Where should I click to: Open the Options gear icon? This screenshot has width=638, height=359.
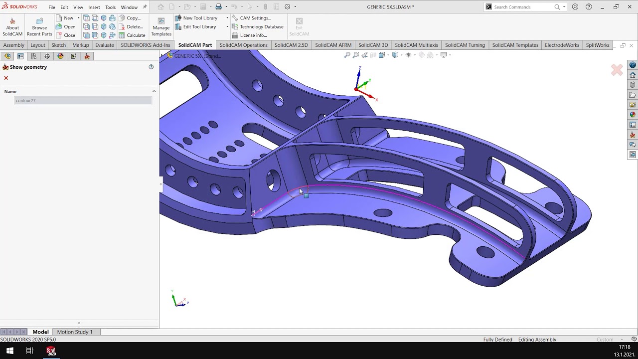tap(288, 7)
